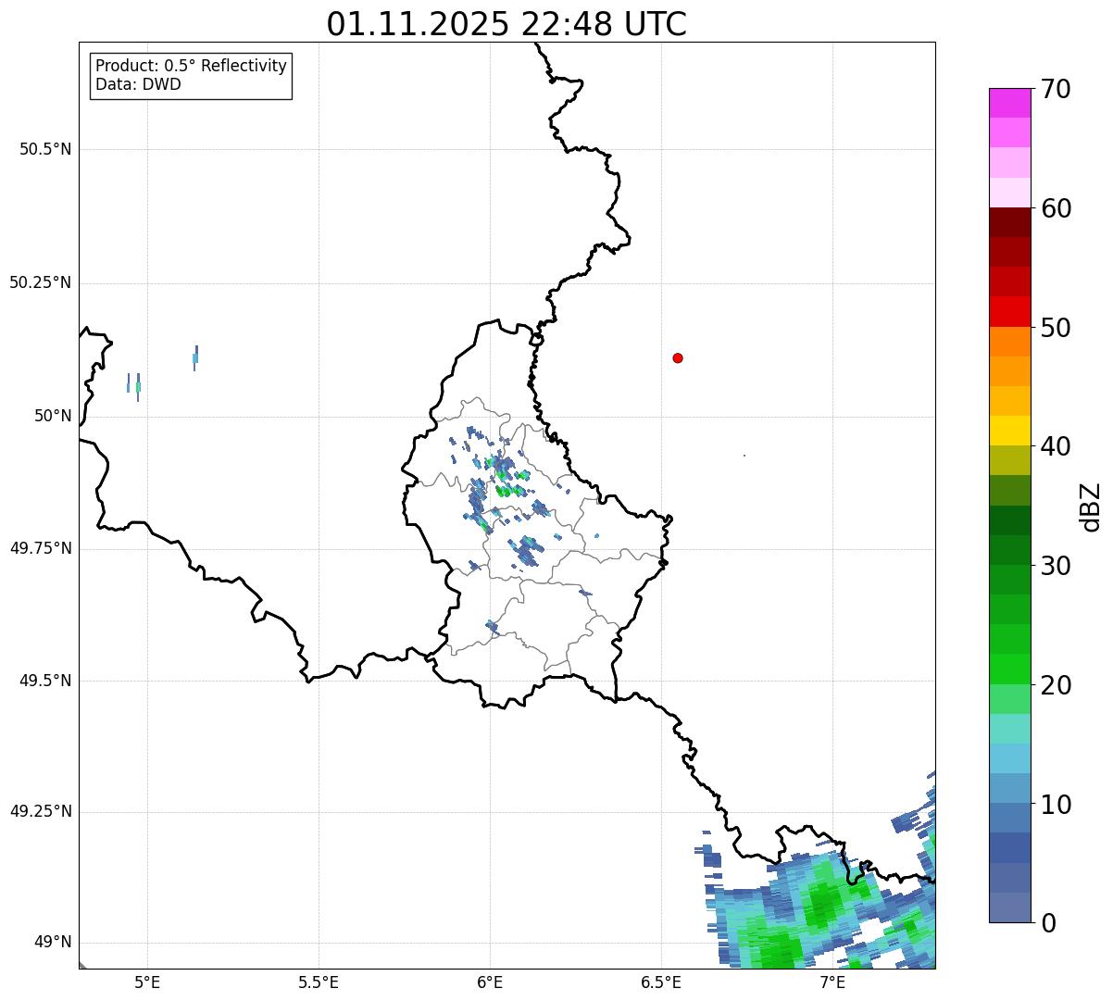The width and height of the screenshot is (1113, 1001).
Task: Click the bright red swatch just above 50 dBZ
Action: (x=1010, y=311)
